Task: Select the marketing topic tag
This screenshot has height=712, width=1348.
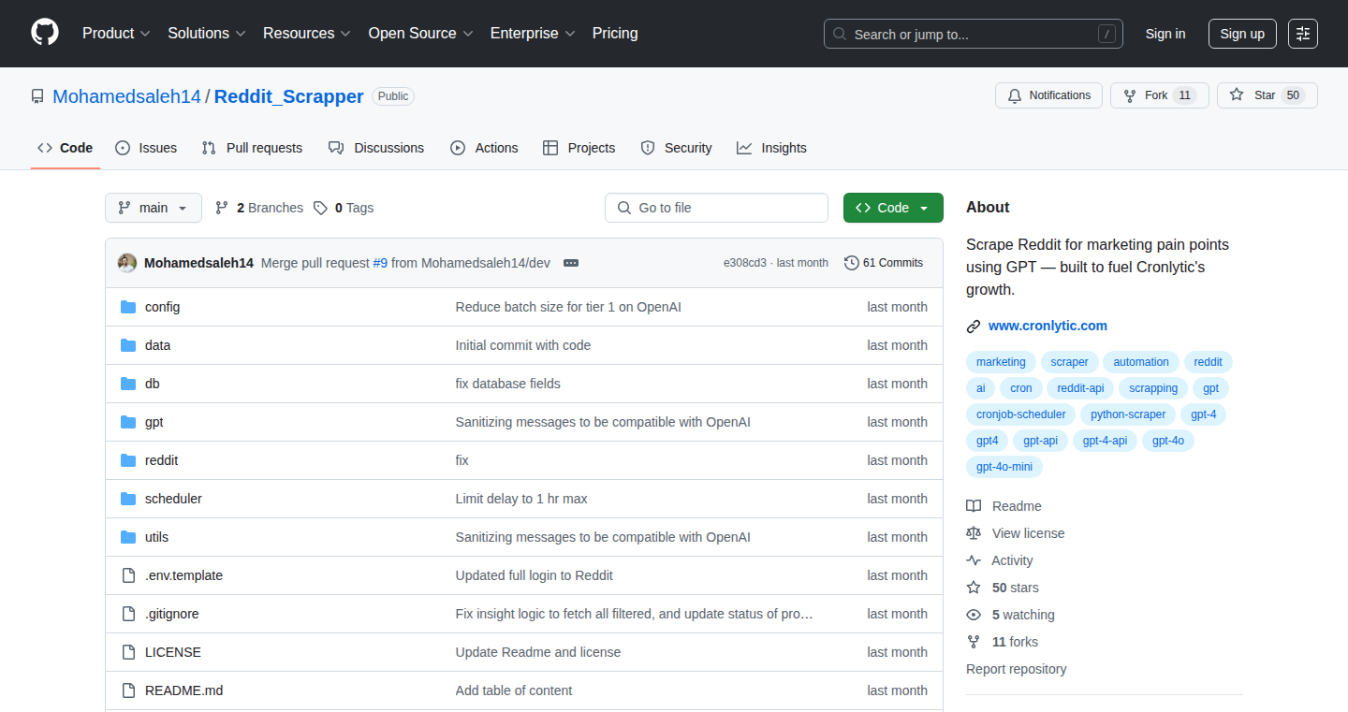Action: pyautogui.click(x=1001, y=362)
